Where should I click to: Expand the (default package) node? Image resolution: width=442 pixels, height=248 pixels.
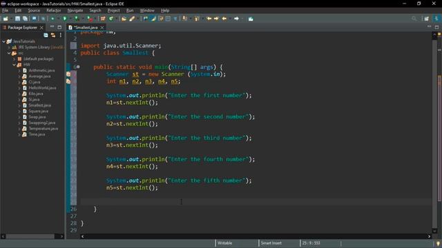[x=14, y=59]
